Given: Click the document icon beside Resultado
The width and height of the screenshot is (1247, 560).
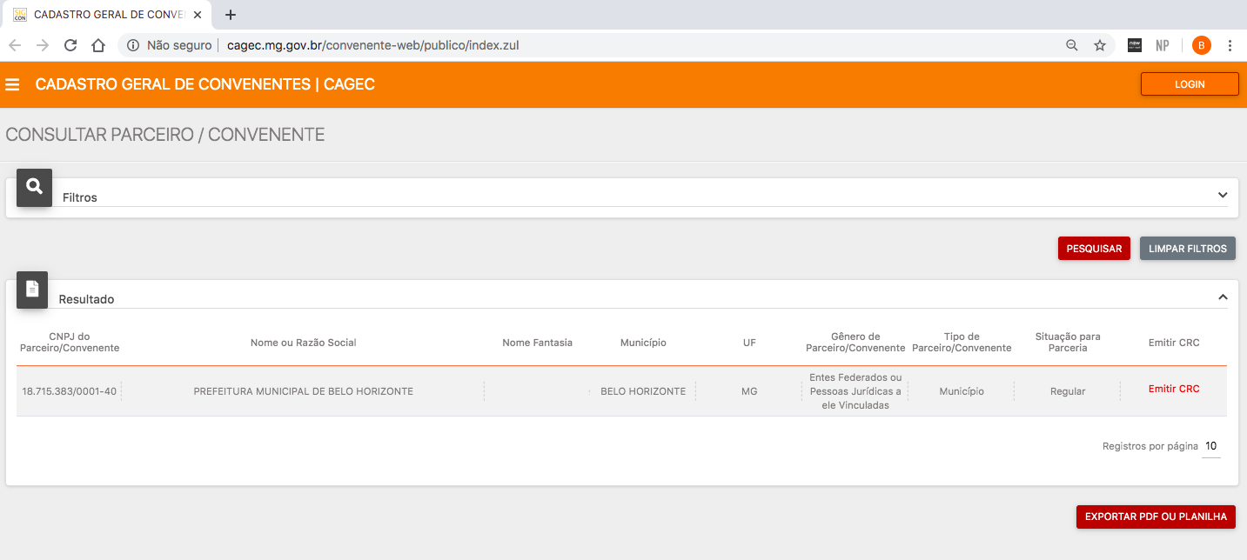Looking at the screenshot, I should point(32,290).
